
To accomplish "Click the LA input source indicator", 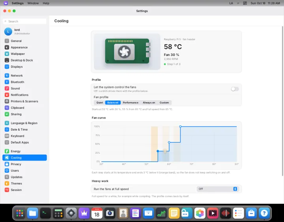I will [x=231, y=3].
